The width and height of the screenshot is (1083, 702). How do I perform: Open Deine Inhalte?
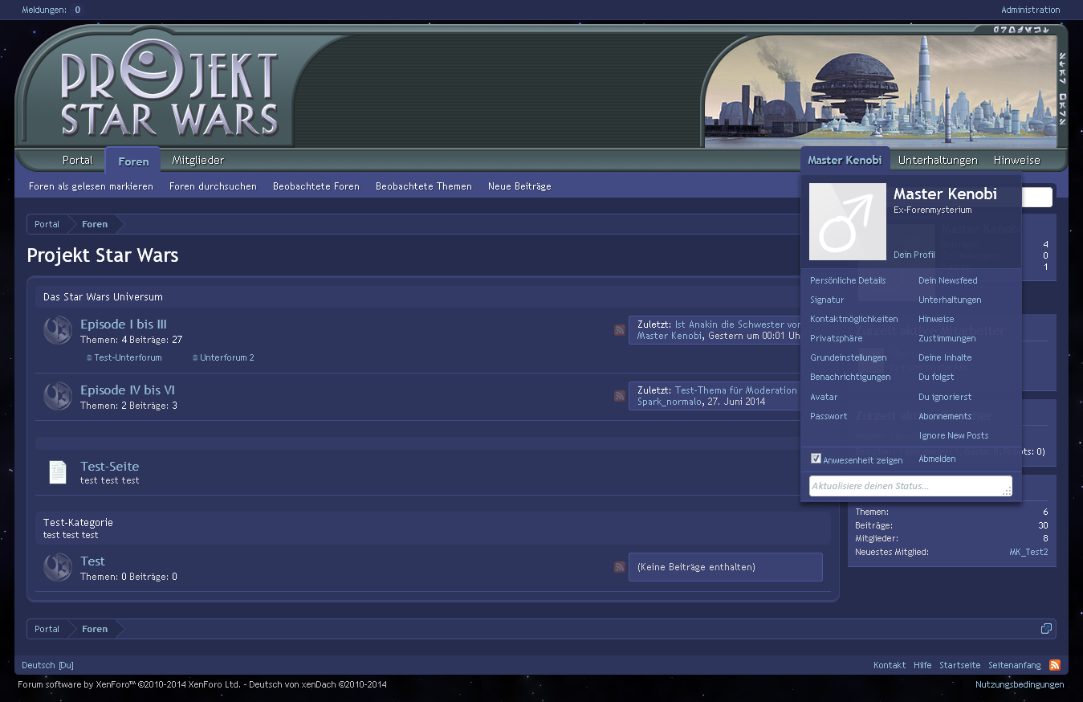[945, 357]
